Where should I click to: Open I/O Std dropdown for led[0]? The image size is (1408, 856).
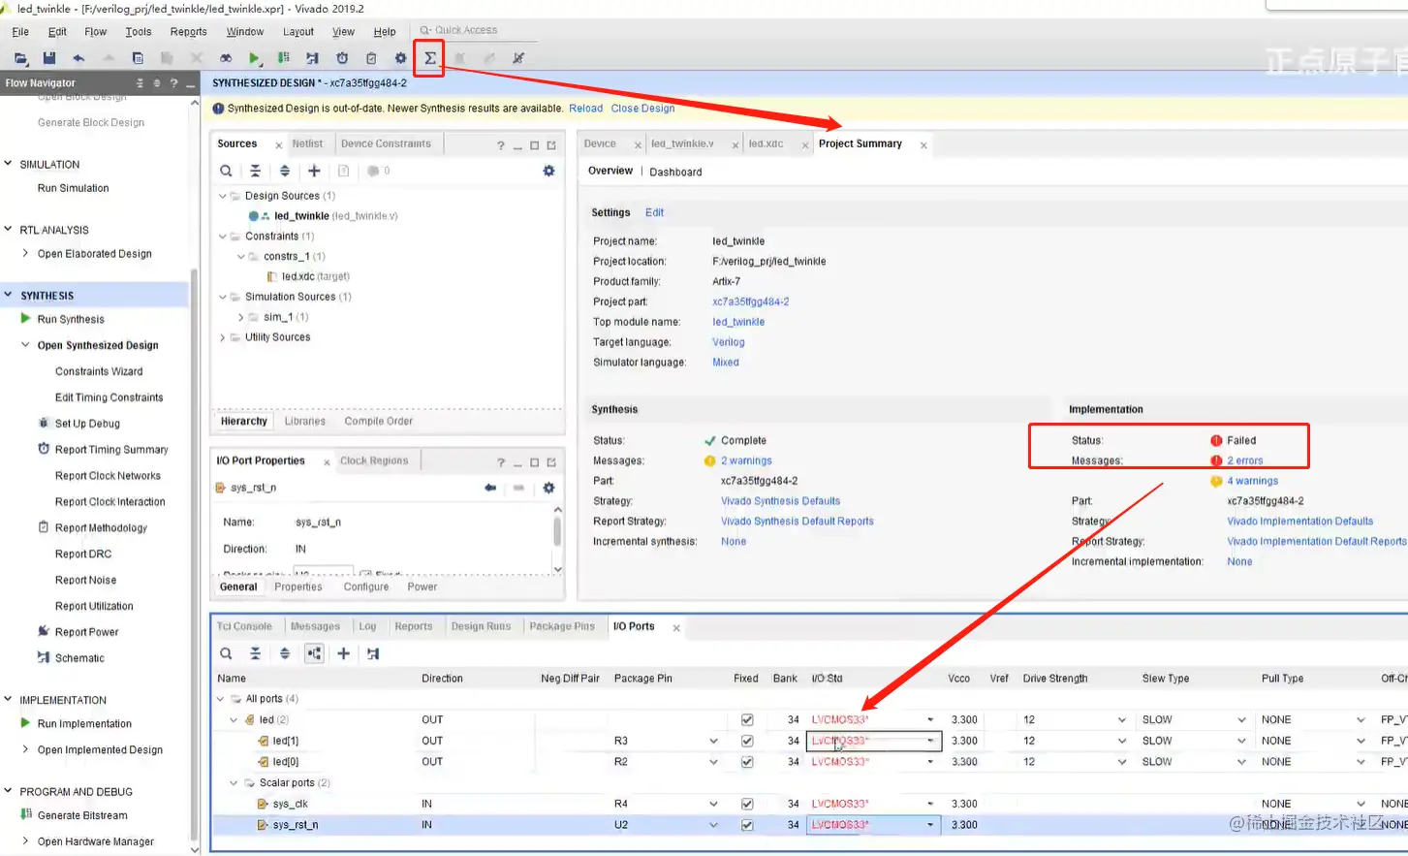coord(930,762)
